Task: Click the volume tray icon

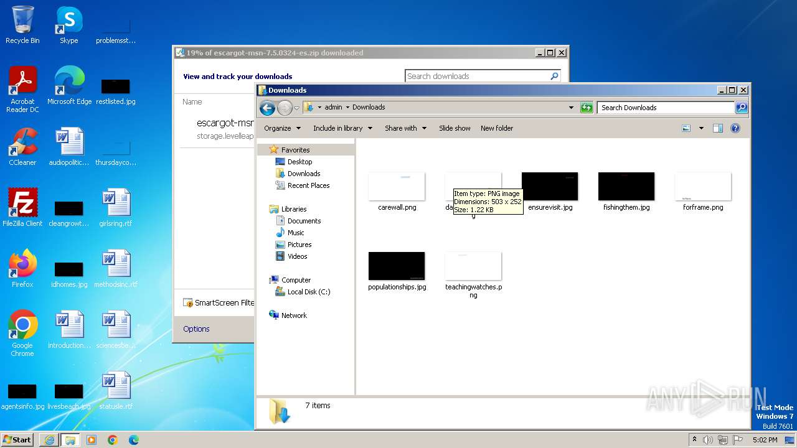Action: 708,440
